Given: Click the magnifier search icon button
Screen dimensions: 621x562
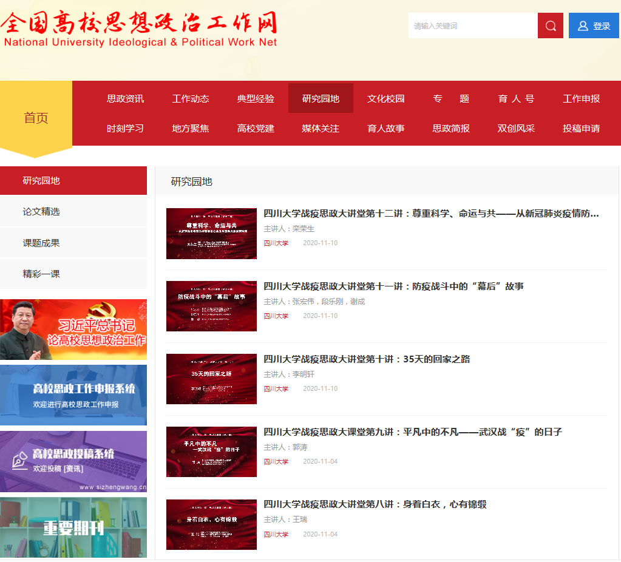Looking at the screenshot, I should click(550, 25).
